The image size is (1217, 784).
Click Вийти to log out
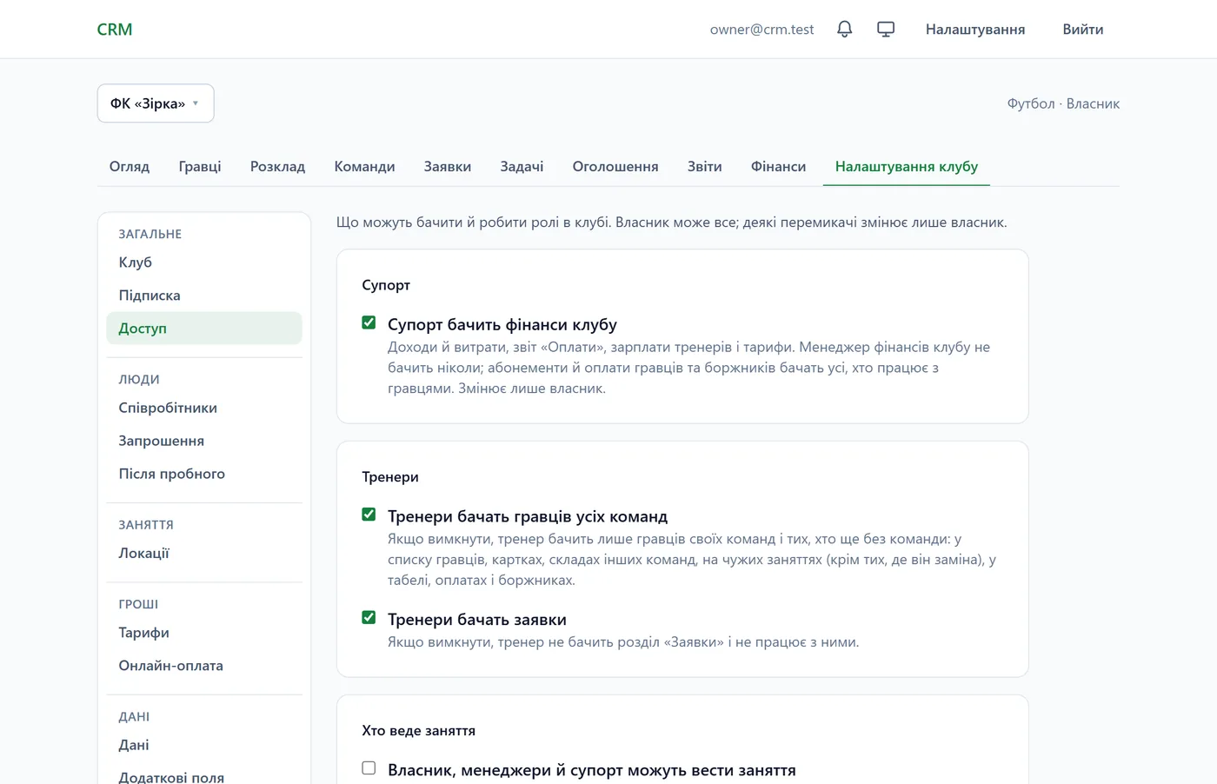point(1083,30)
